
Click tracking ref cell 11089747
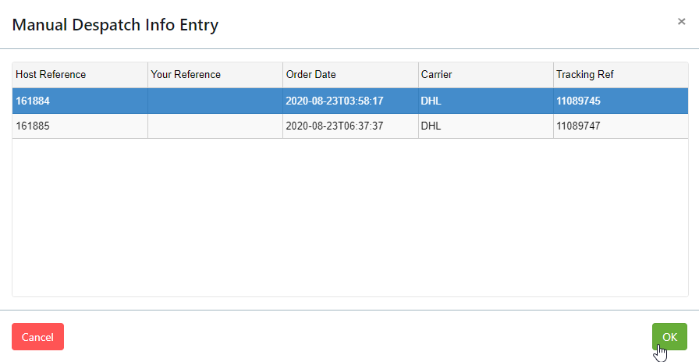621,126
